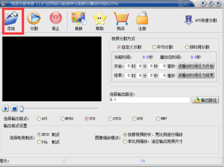This screenshot has width=224, height=167.
Task: Click the 输出格式设置 group title
Action: [x=15, y=126]
